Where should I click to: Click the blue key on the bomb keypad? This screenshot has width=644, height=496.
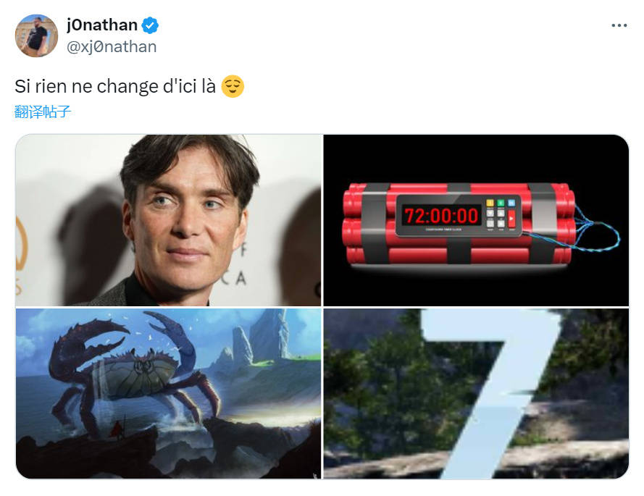pyautogui.click(x=511, y=203)
